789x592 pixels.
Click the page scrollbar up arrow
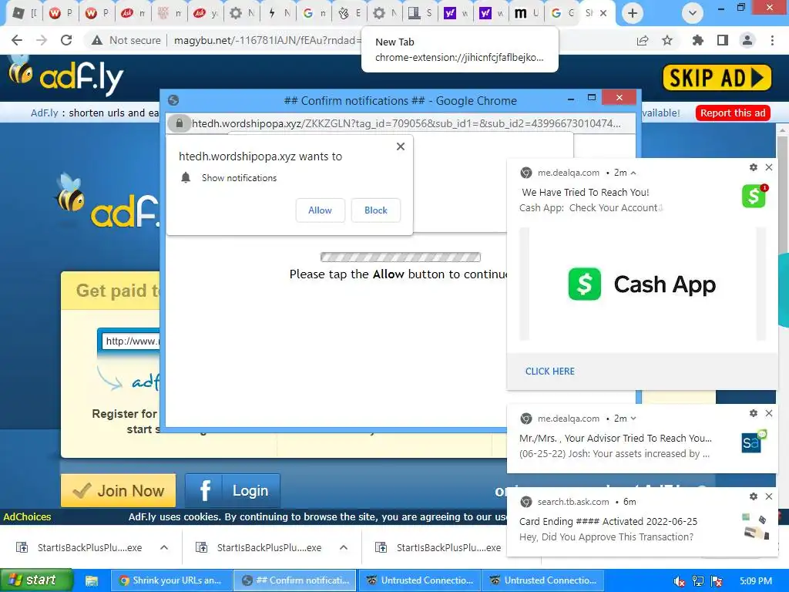point(783,129)
